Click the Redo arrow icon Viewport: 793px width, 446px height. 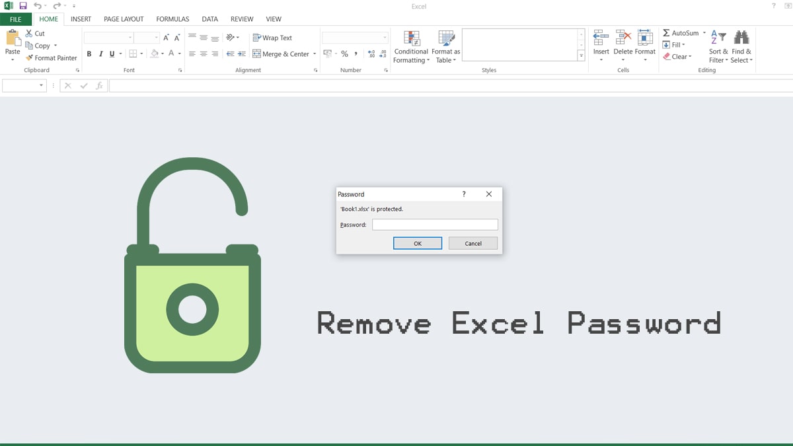(x=57, y=6)
